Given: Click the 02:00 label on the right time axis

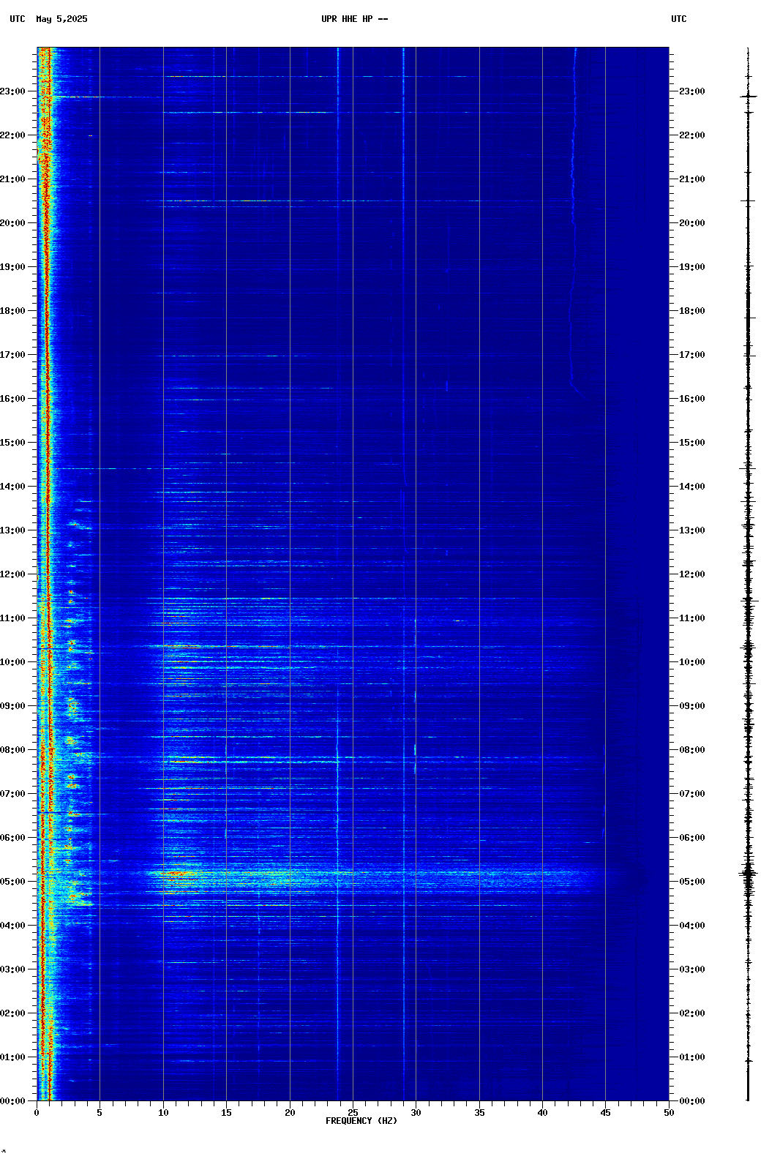Looking at the screenshot, I should (x=692, y=1013).
